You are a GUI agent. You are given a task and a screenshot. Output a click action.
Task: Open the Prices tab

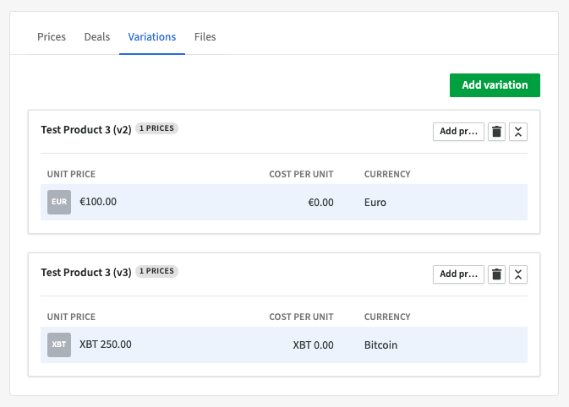point(52,36)
